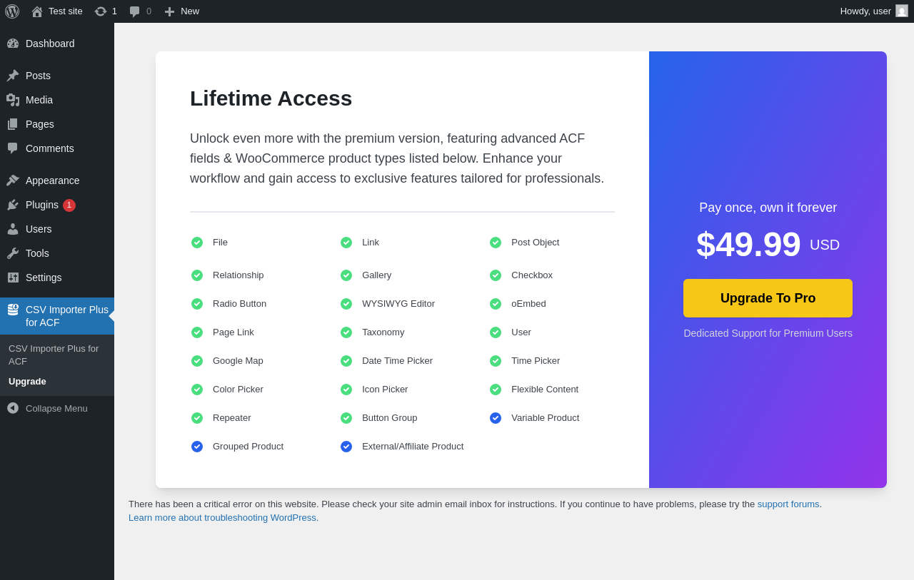Click the plus icon for New
This screenshot has width=914, height=580.
click(169, 11)
